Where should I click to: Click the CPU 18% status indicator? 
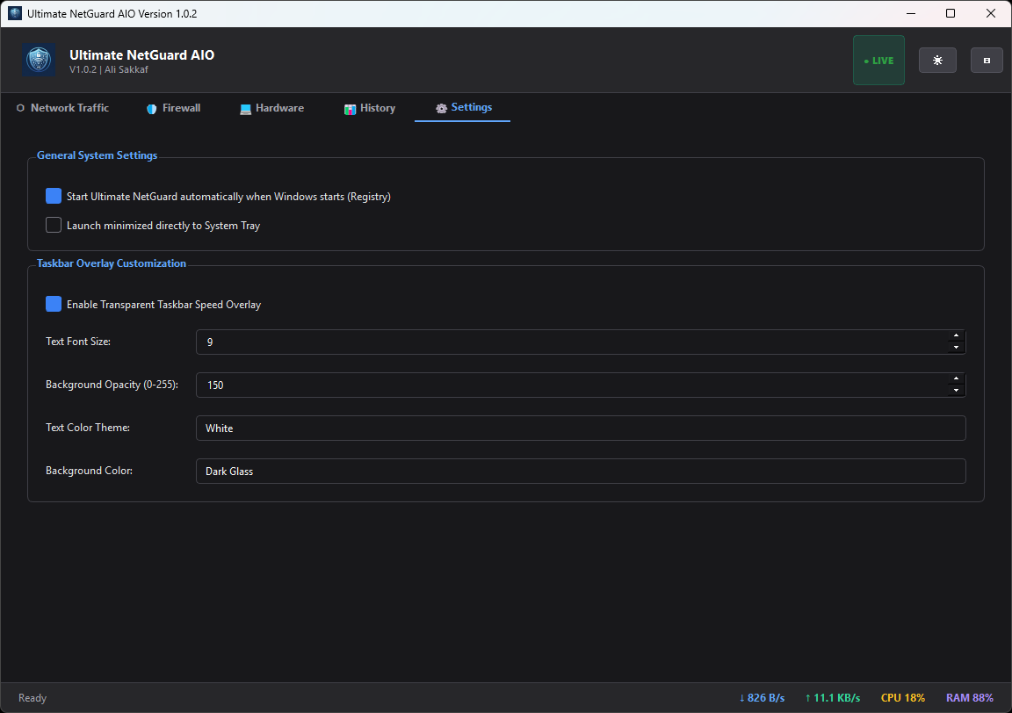coord(902,697)
